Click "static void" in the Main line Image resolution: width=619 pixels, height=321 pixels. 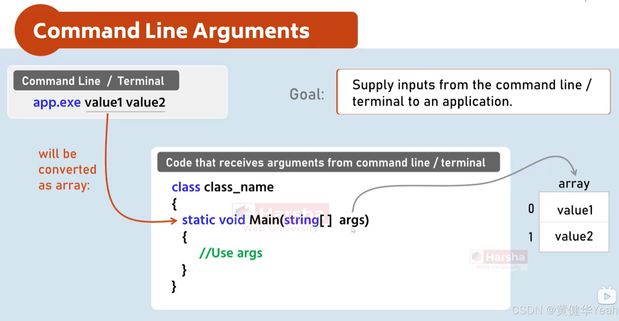(x=213, y=220)
